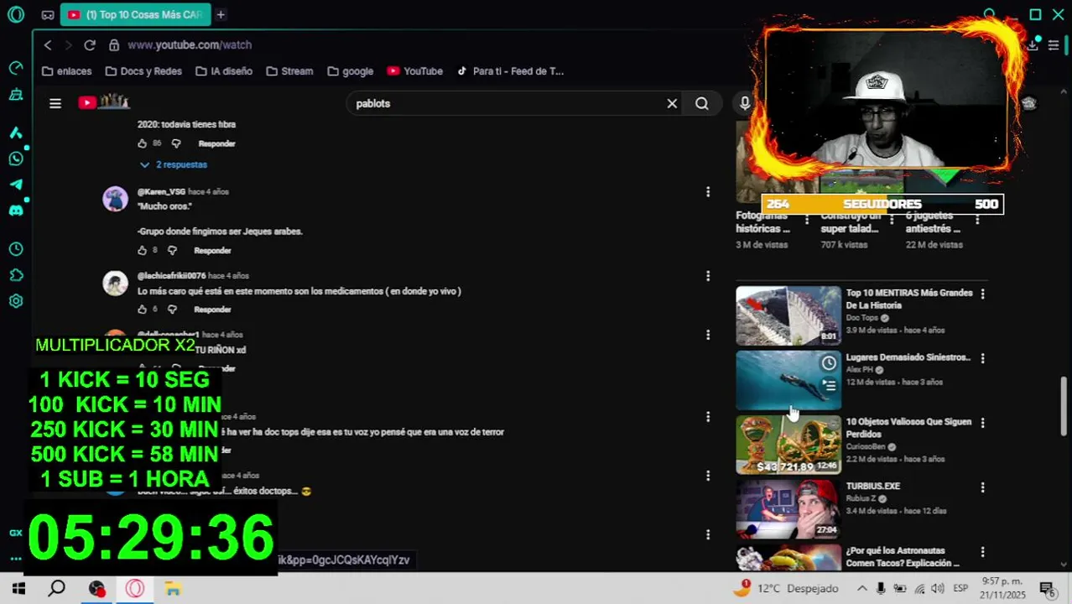The width and height of the screenshot is (1072, 604).
Task: Open the YouTube guide hamburger menu
Action: tap(55, 103)
